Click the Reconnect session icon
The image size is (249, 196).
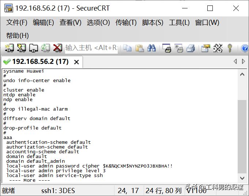point(45,48)
